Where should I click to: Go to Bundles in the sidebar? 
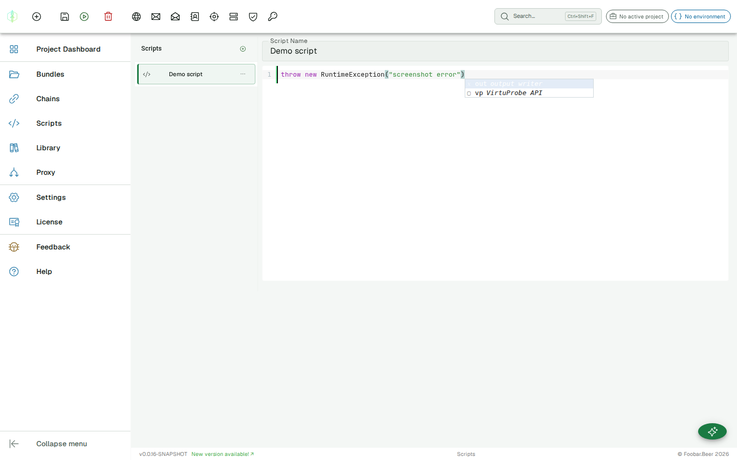click(x=65, y=74)
